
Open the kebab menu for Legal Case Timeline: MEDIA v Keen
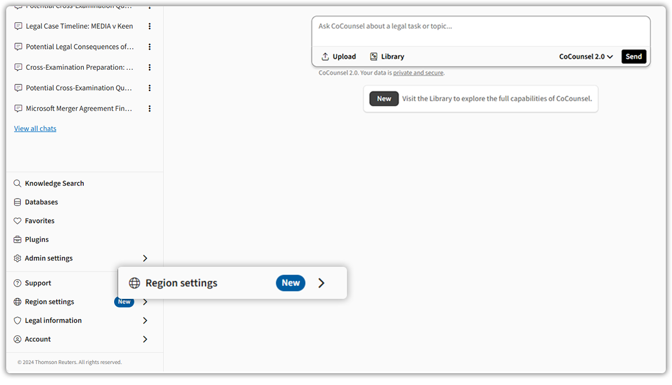(149, 26)
